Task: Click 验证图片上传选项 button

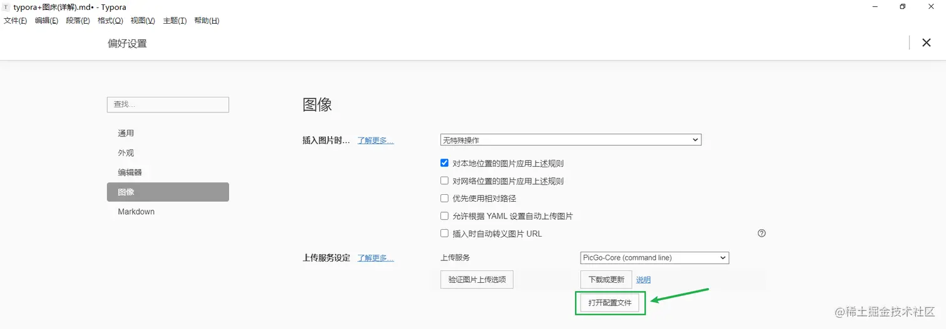Action: pos(477,279)
